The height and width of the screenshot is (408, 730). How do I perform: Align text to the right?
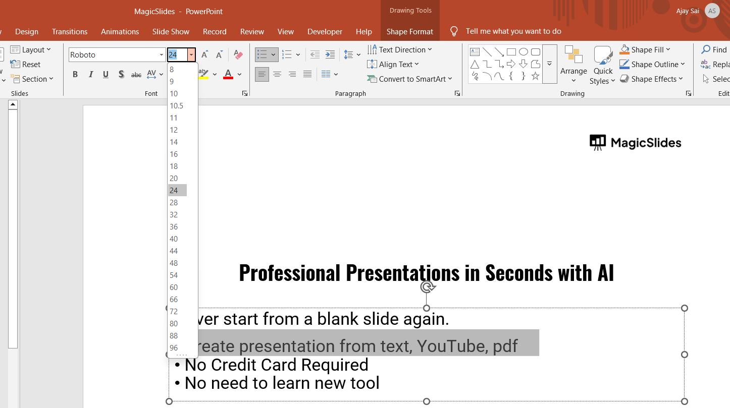[292, 74]
